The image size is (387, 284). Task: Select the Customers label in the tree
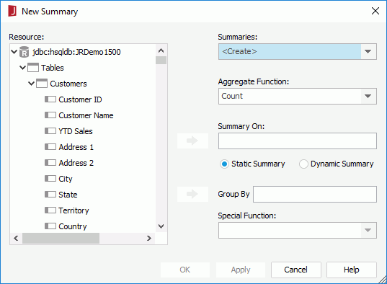[68, 84]
